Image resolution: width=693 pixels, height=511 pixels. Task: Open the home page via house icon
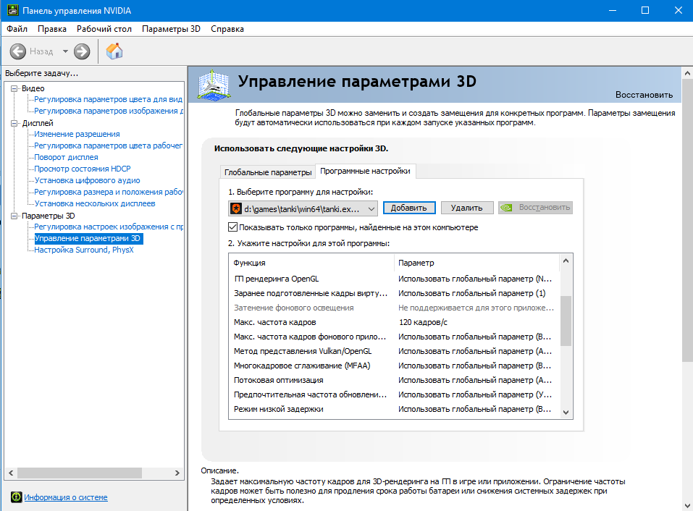click(x=114, y=51)
